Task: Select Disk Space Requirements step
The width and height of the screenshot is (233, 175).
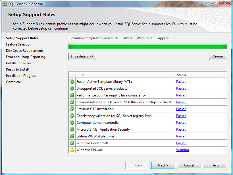Action: pyautogui.click(x=25, y=51)
